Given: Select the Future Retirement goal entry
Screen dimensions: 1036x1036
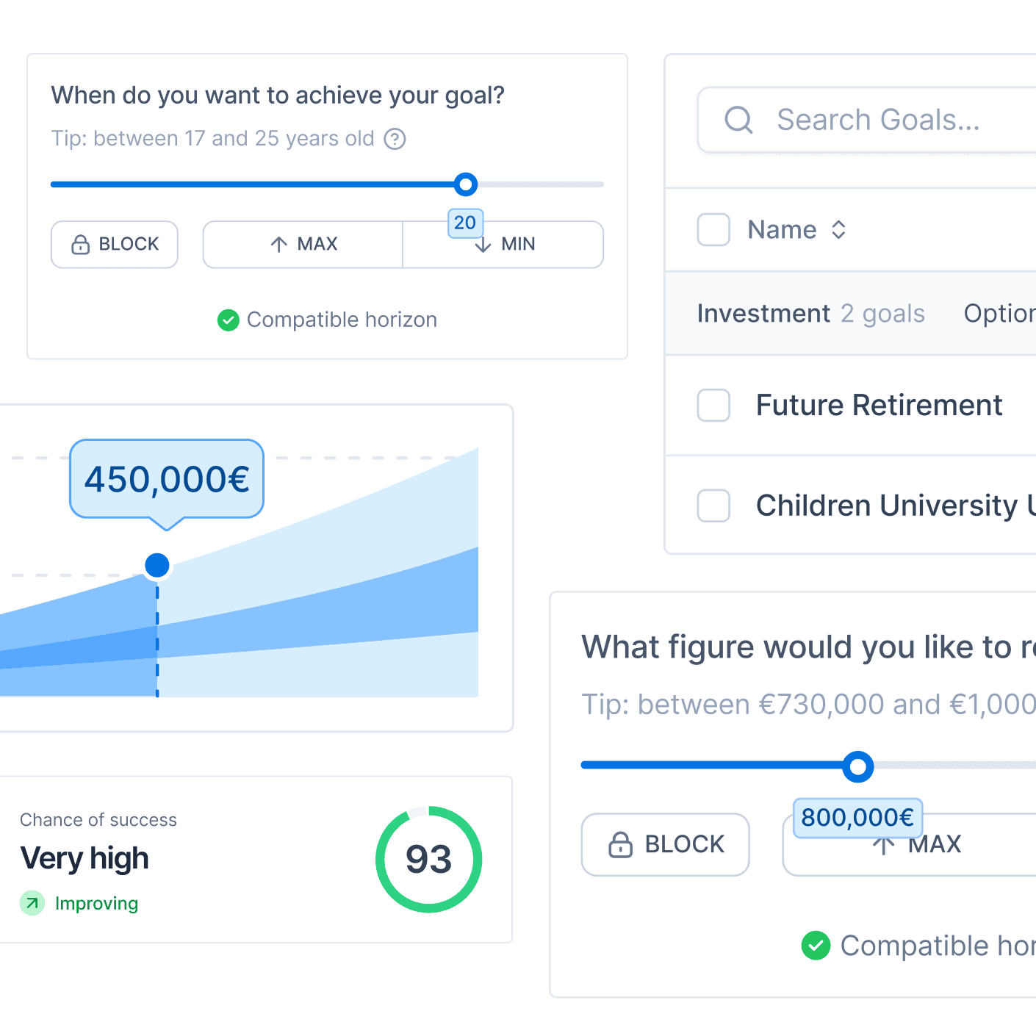Looking at the screenshot, I should [879, 405].
